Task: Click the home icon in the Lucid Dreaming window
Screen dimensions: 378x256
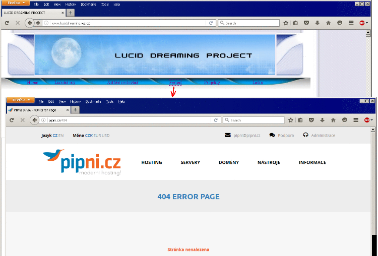Action: [328, 23]
